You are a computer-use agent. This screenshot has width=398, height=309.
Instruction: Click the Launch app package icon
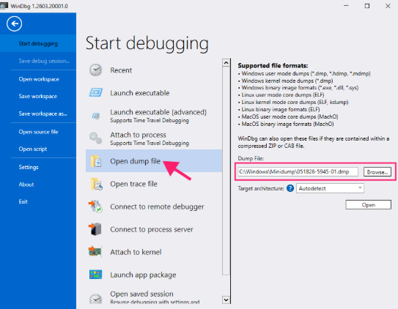click(96, 275)
